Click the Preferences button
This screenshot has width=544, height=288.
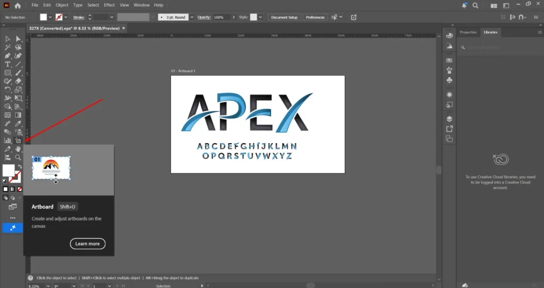[x=315, y=18]
